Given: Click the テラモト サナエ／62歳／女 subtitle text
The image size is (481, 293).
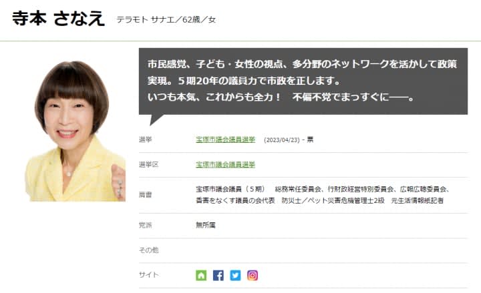Looking at the screenshot, I should click(x=166, y=20).
